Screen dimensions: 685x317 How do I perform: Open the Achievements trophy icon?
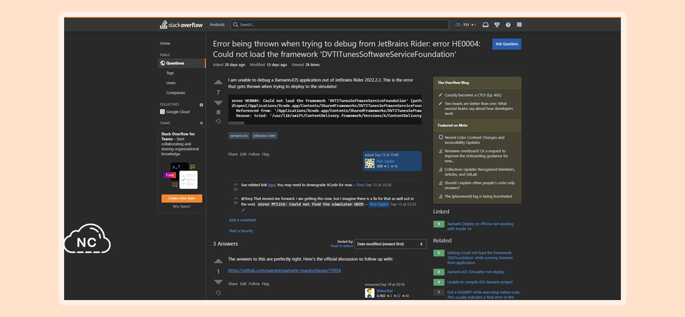point(497,25)
